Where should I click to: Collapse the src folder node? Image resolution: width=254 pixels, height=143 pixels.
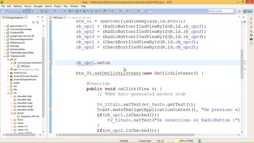click(8, 60)
